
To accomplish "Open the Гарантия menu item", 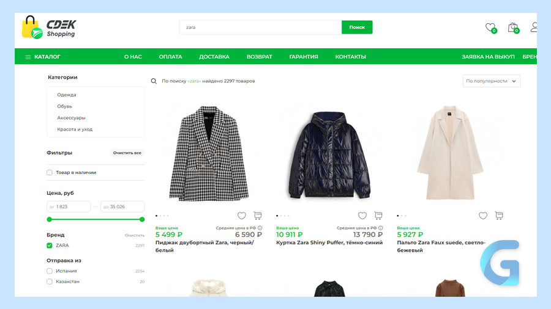I will click(304, 57).
